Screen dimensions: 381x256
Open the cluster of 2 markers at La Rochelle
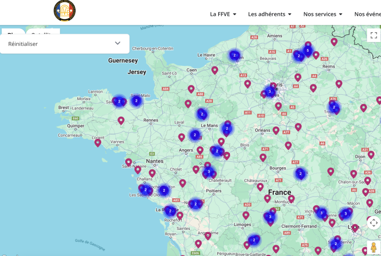coord(170,211)
